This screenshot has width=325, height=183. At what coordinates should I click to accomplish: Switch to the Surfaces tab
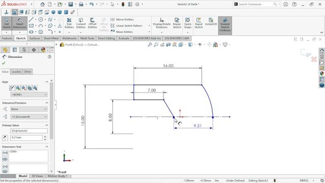(35, 39)
